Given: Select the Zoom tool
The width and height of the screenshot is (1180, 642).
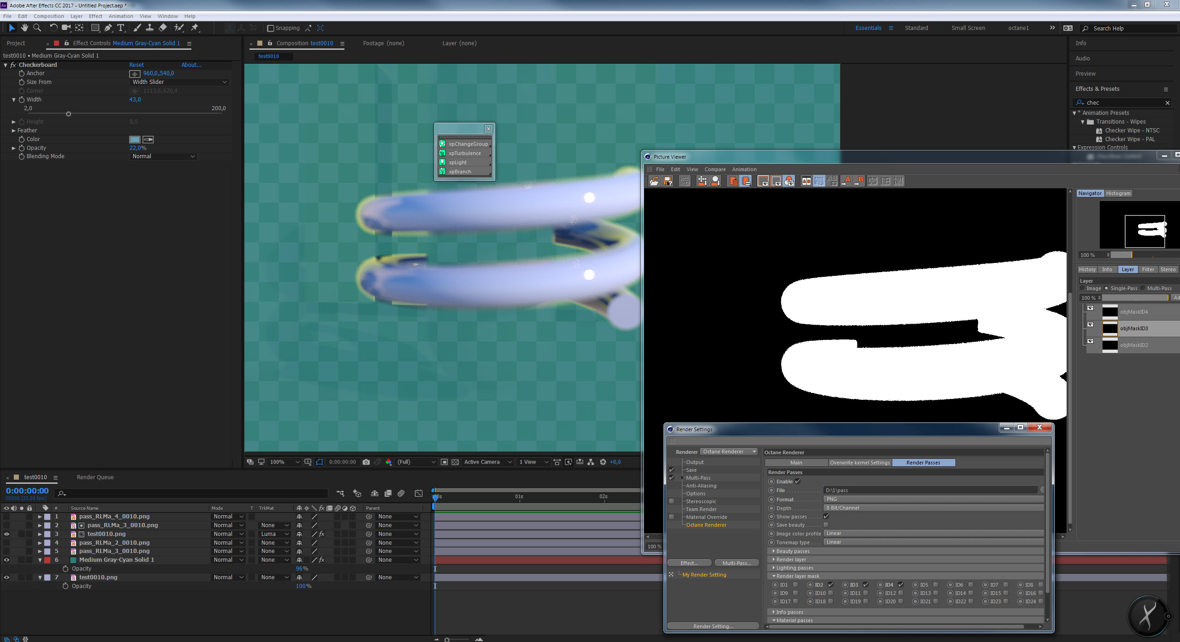Looking at the screenshot, I should coord(37,28).
